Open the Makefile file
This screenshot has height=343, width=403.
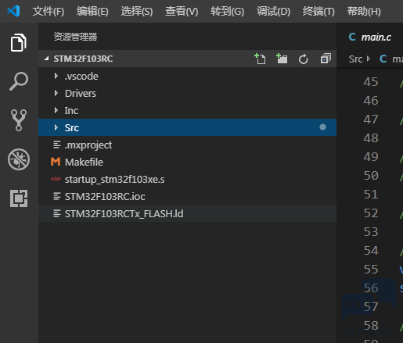187,162
